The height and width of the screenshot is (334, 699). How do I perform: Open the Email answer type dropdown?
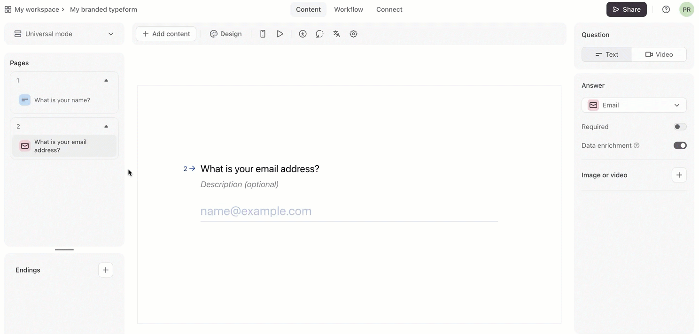(634, 105)
